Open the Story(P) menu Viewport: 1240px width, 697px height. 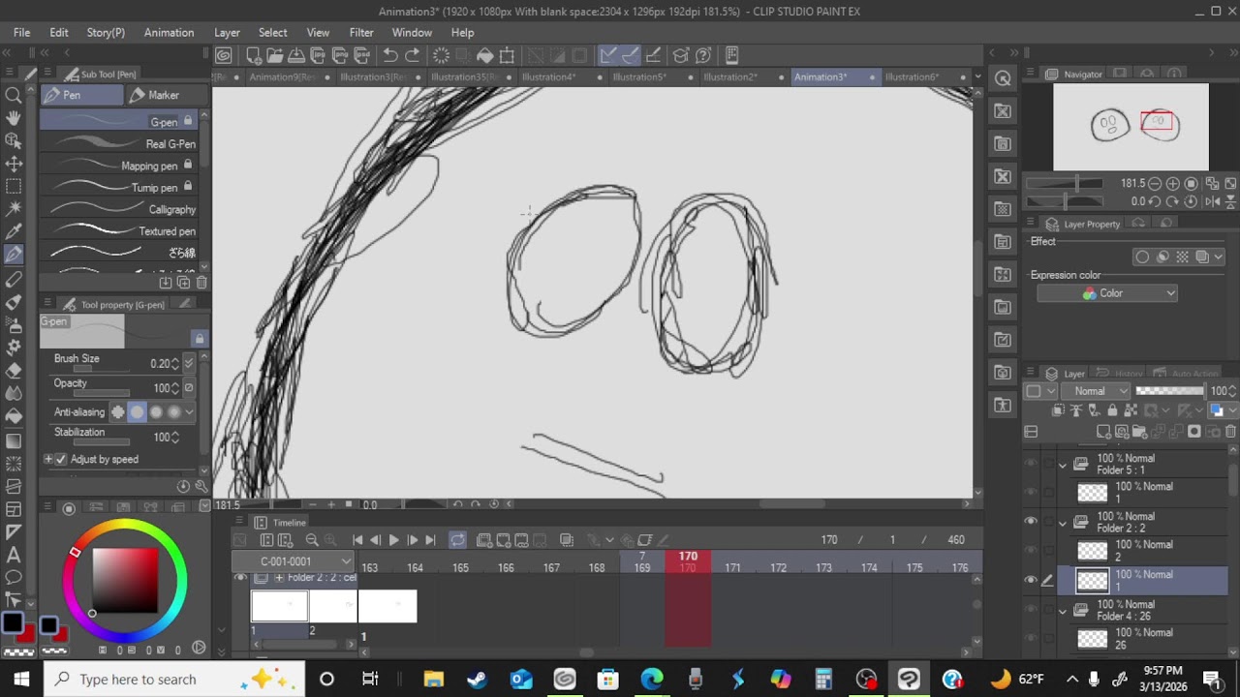106,32
